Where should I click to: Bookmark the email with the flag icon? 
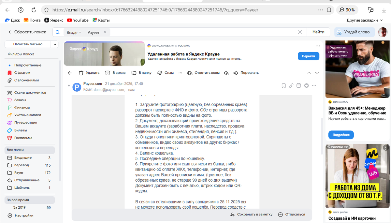[283, 85]
